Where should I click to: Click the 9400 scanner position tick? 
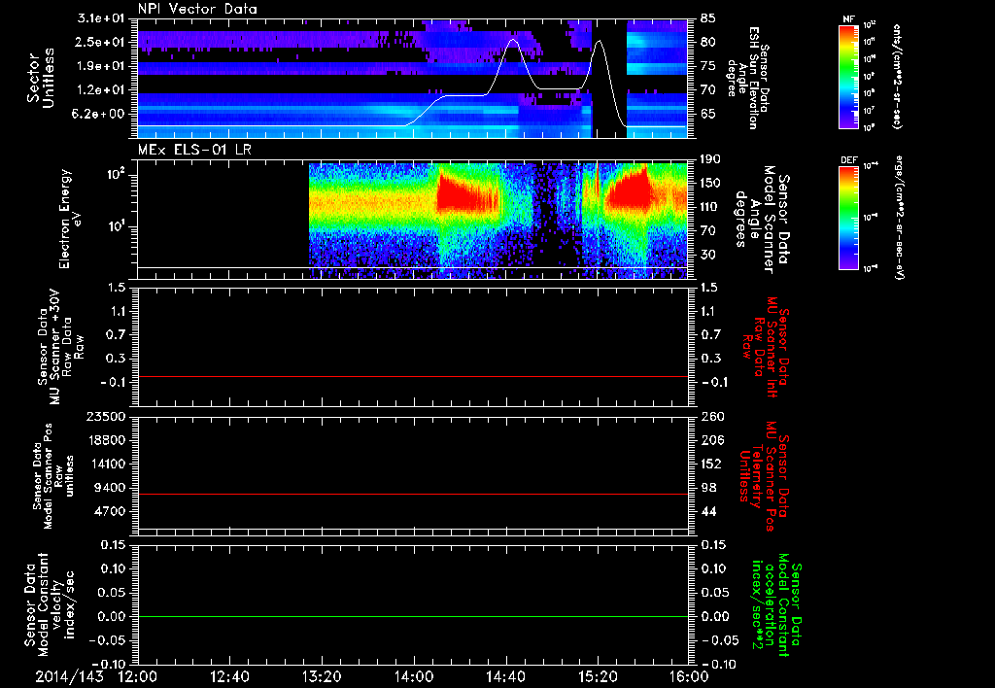tap(110, 488)
